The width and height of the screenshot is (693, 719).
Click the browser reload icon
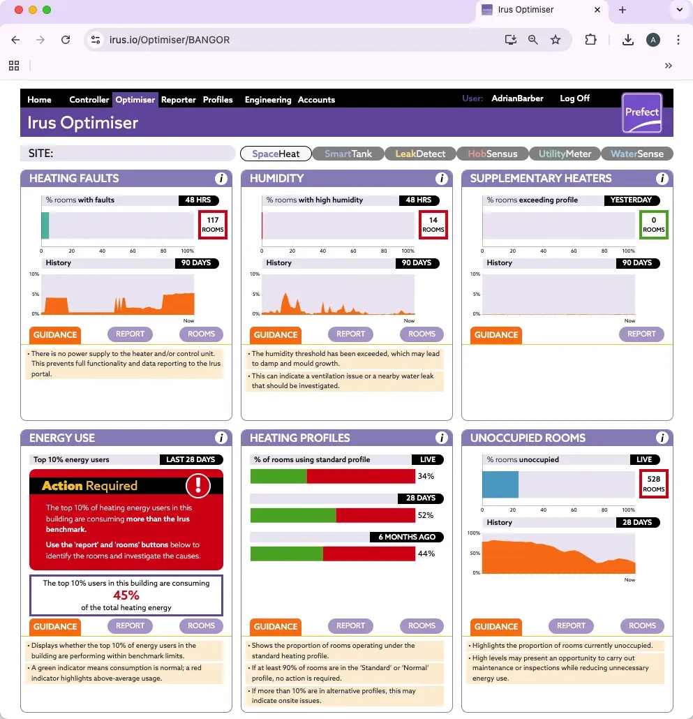coord(66,40)
